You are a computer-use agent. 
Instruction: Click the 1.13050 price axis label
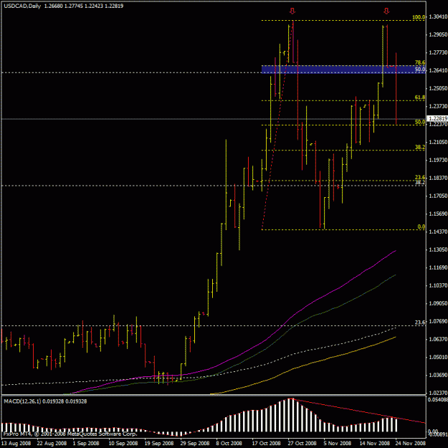(438, 249)
